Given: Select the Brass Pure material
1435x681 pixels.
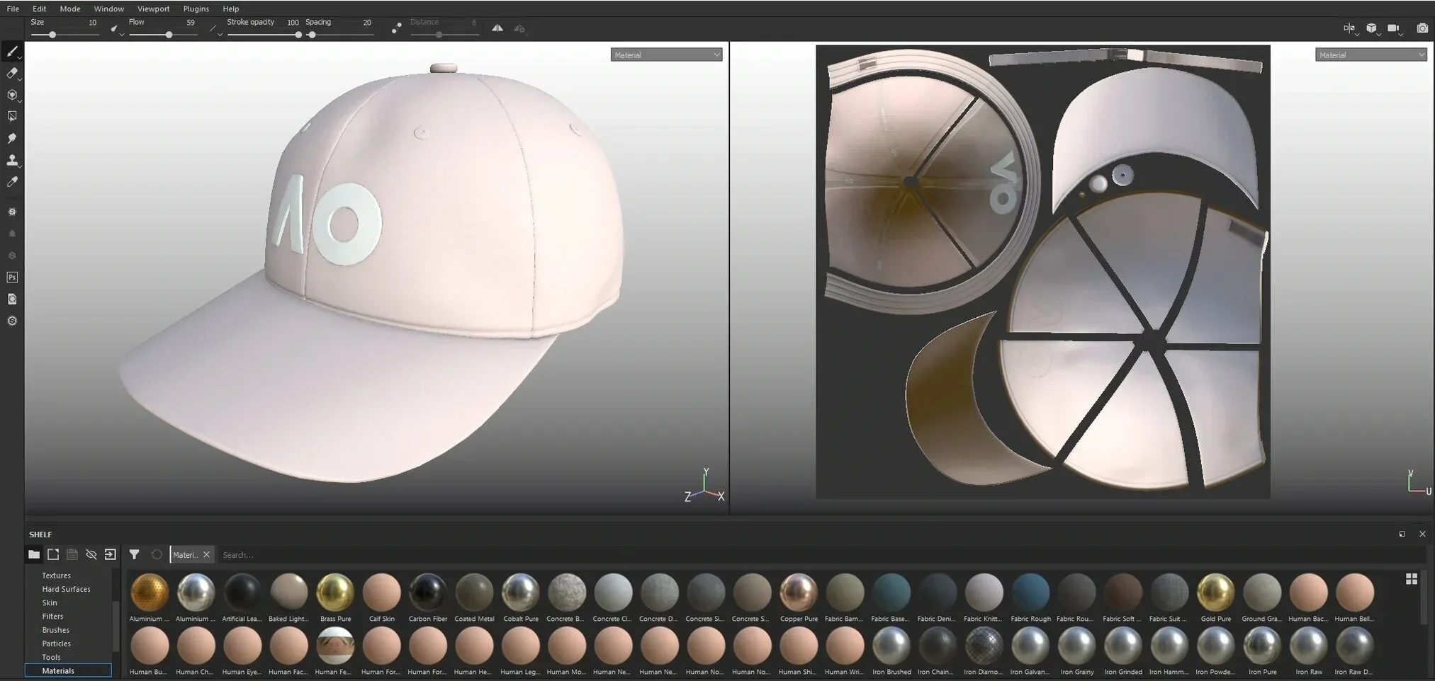Looking at the screenshot, I should (335, 598).
